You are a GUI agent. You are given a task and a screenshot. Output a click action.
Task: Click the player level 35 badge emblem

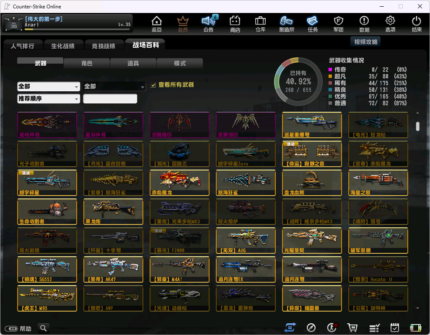point(14,23)
